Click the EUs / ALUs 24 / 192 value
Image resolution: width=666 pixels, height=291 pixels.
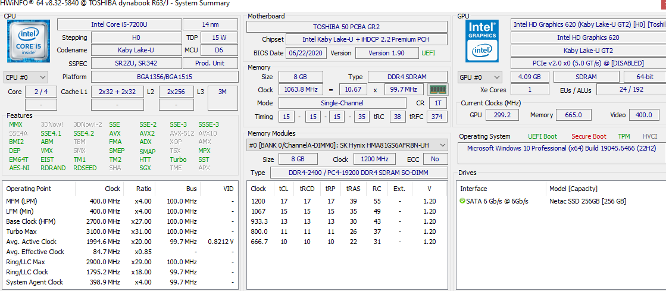[631, 90]
